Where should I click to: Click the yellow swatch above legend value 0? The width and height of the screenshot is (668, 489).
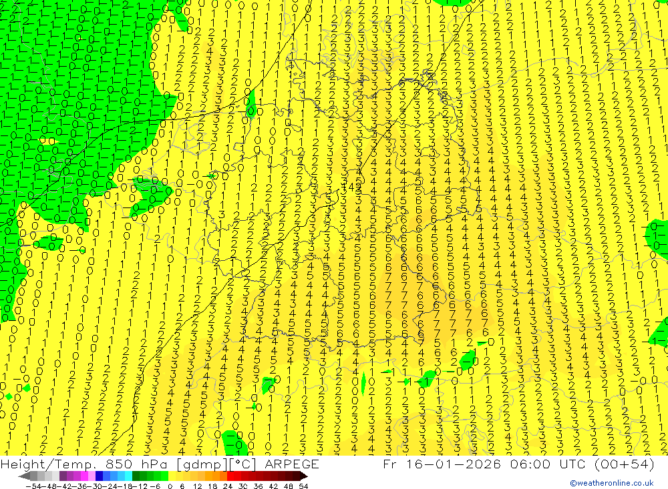pyautogui.click(x=172, y=476)
